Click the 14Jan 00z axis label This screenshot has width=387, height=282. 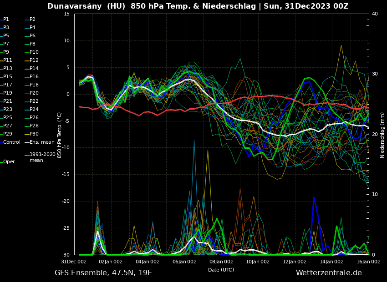click(331, 262)
